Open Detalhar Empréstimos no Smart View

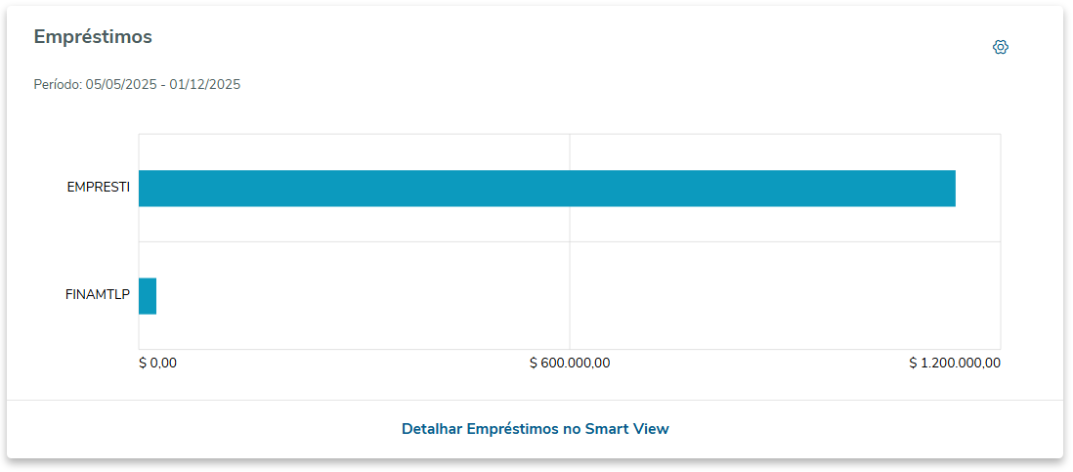(535, 429)
